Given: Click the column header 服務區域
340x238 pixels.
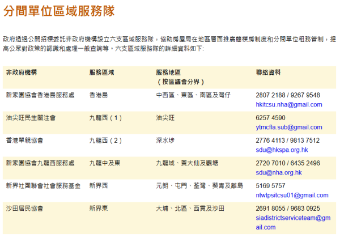Looking at the screenshot, I should pos(101,73).
